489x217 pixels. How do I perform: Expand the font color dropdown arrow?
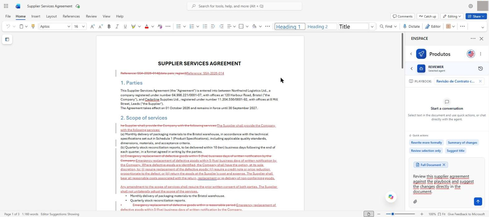(153, 26)
